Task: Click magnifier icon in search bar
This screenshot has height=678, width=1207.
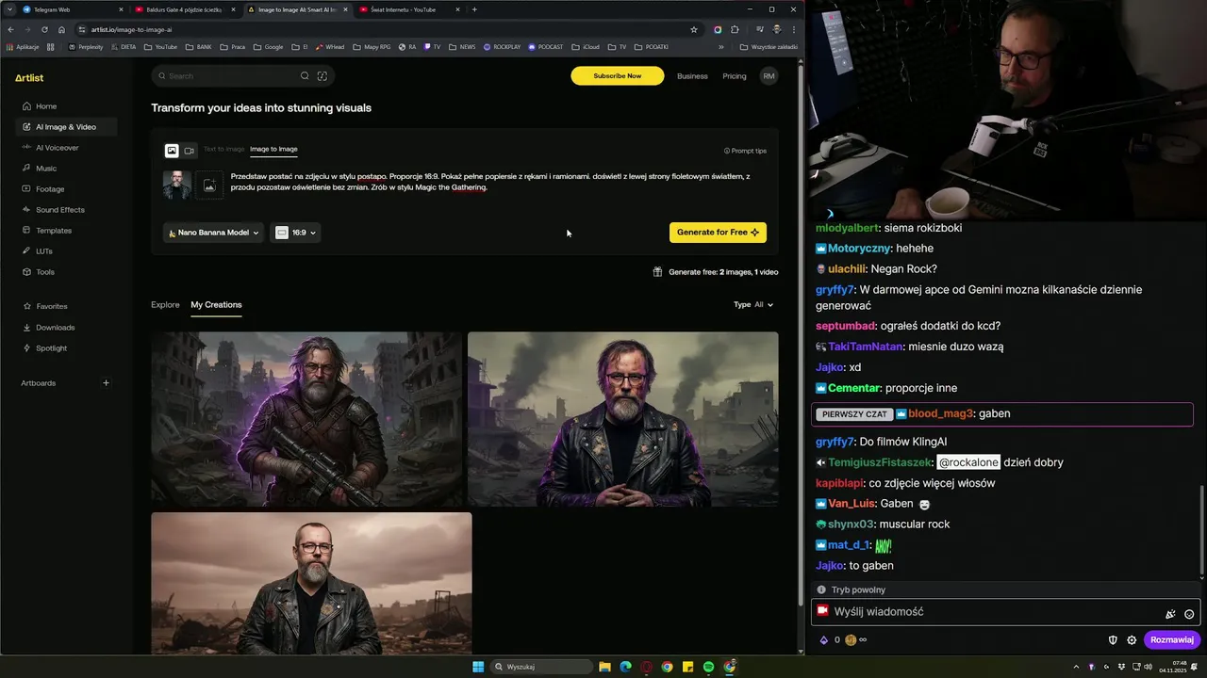Action: point(305,76)
